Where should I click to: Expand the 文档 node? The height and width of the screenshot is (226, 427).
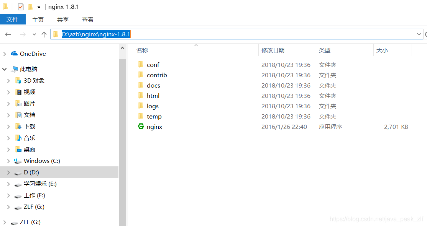click(x=8, y=115)
